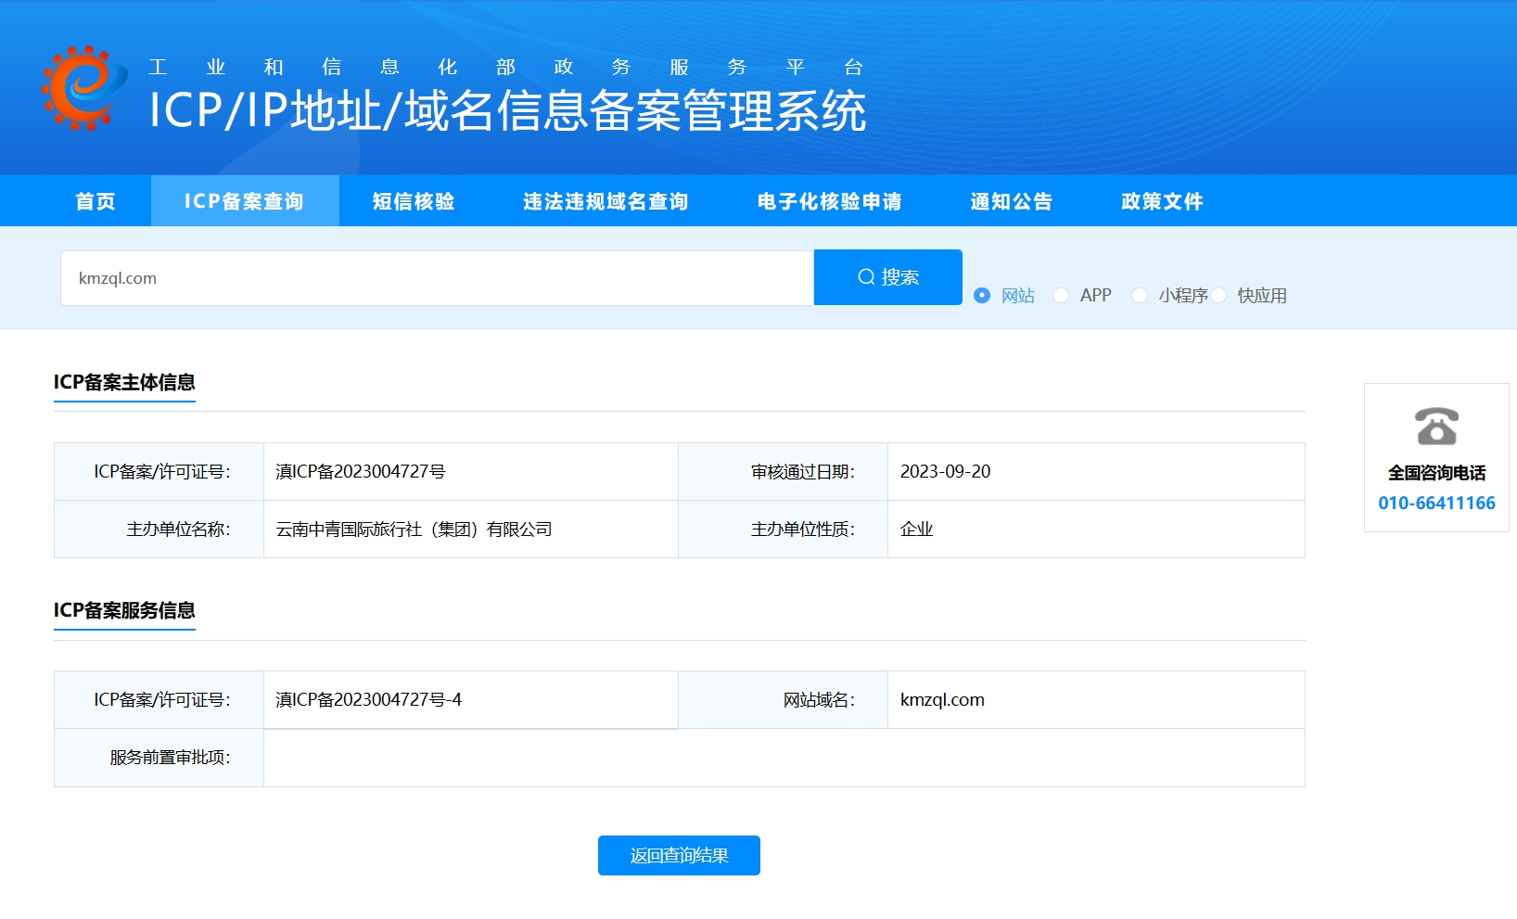Screen dimensions: 1517x919
Task: Select the 网站 radio option
Action: pos(982,295)
